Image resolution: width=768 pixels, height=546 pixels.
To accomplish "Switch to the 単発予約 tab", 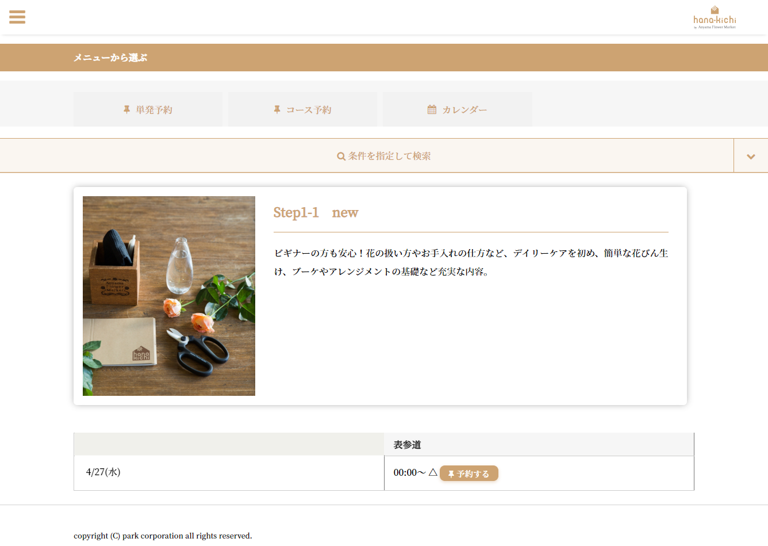I will (148, 109).
